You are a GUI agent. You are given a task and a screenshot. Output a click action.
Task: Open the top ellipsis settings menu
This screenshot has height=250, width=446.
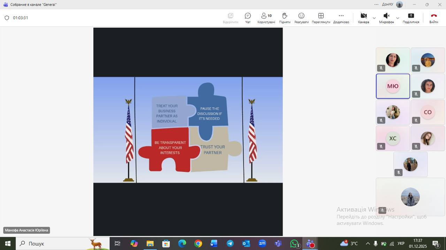[376, 5]
